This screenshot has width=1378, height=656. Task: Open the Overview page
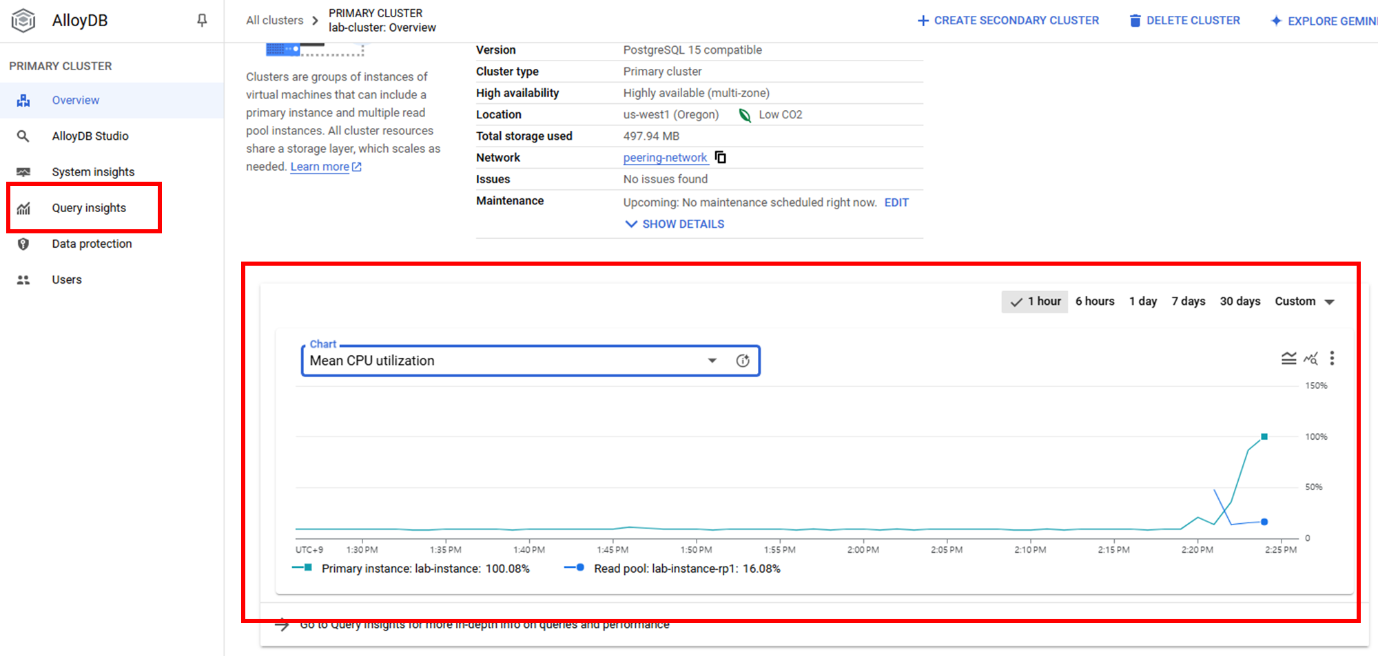point(76,100)
